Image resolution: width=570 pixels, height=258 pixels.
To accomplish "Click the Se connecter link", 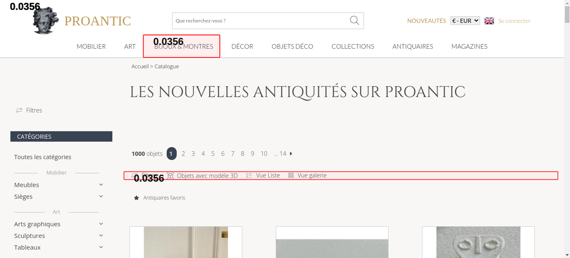I will (x=514, y=21).
